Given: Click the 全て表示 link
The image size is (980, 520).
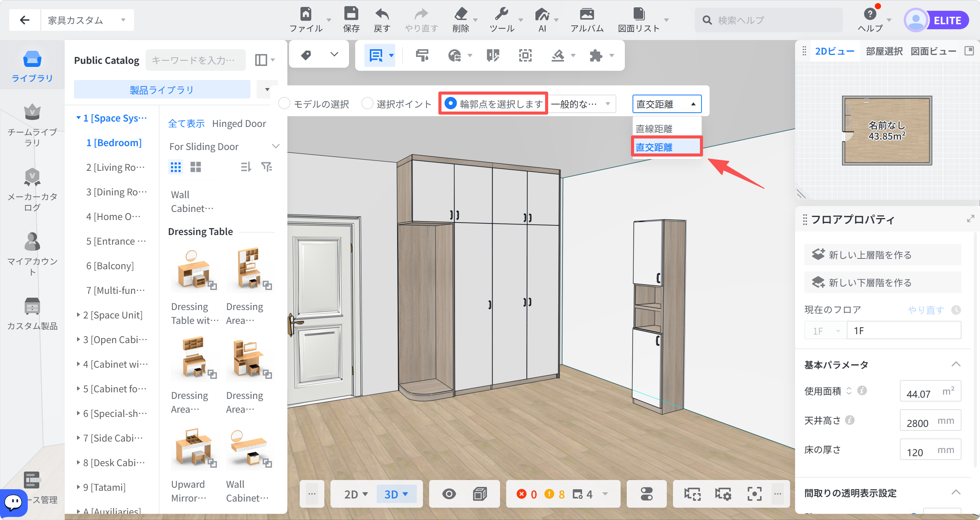Looking at the screenshot, I should (186, 123).
